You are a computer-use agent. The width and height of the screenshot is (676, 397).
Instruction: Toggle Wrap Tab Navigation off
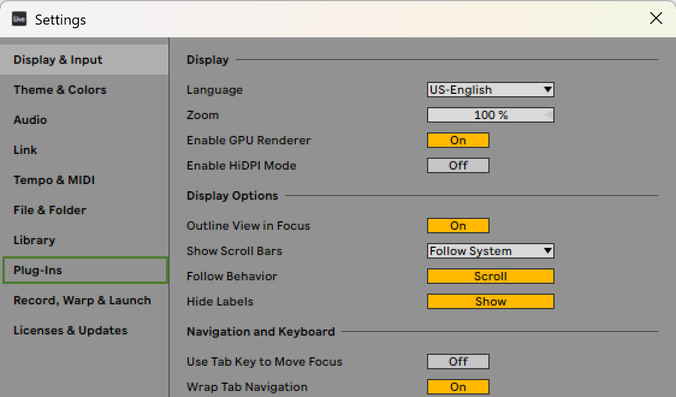coord(458,387)
